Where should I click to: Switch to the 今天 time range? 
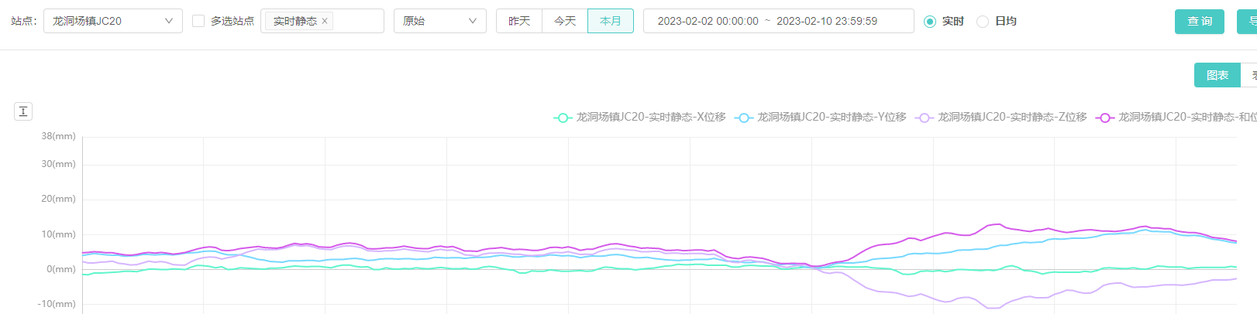pyautogui.click(x=565, y=21)
